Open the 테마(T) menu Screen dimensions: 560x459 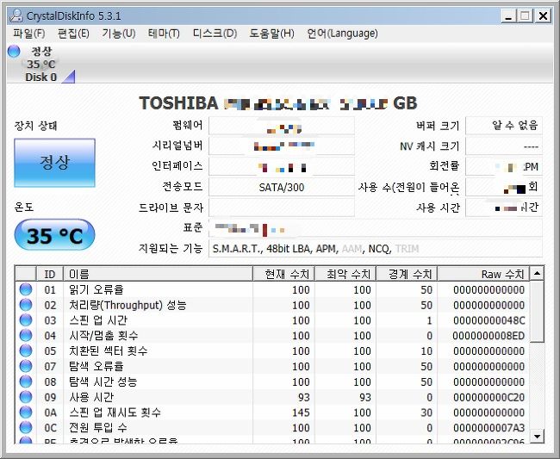click(x=164, y=34)
